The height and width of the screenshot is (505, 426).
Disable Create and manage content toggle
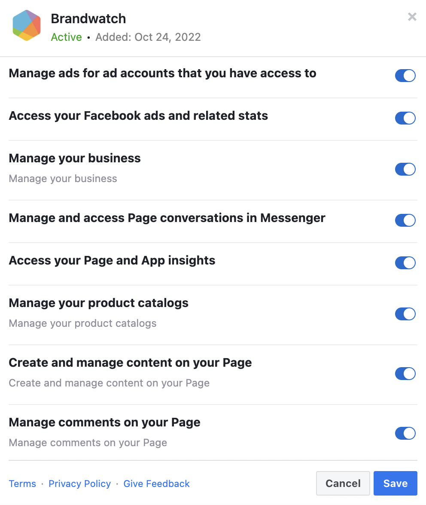405,374
